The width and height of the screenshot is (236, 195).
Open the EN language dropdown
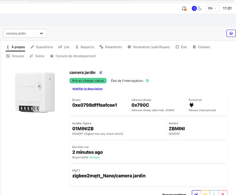click(212, 8)
